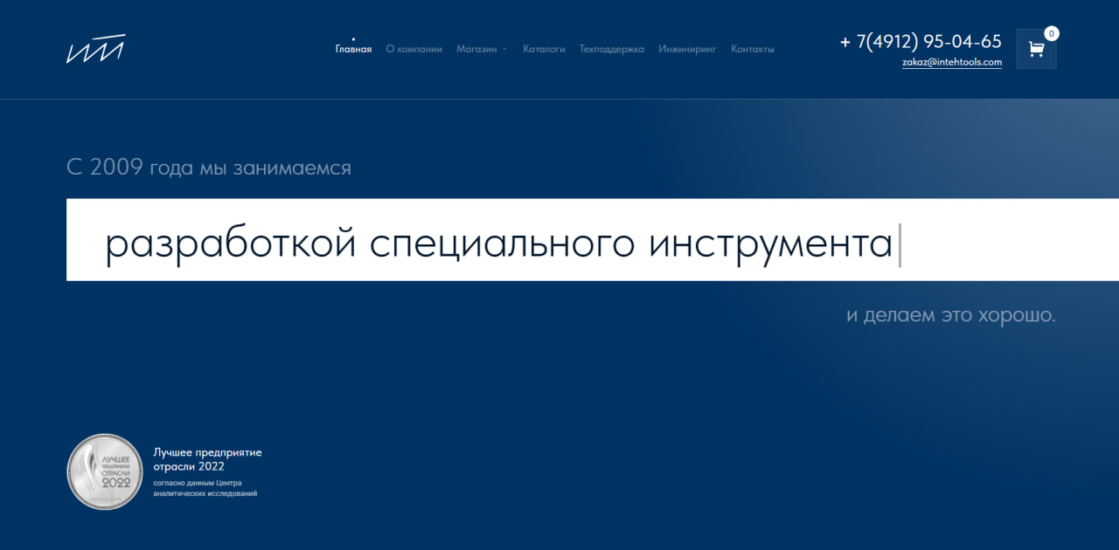Click the 2022 award medal image
The height and width of the screenshot is (550, 1119).
click(x=105, y=471)
